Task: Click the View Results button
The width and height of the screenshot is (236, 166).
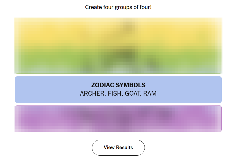Action: [118, 148]
